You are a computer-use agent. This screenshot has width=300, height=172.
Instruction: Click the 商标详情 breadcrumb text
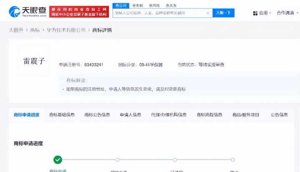tap(102, 30)
